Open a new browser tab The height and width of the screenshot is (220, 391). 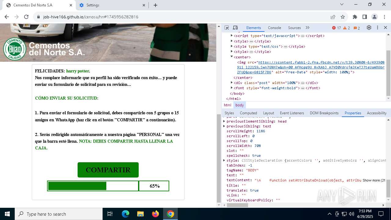pos(155,5)
